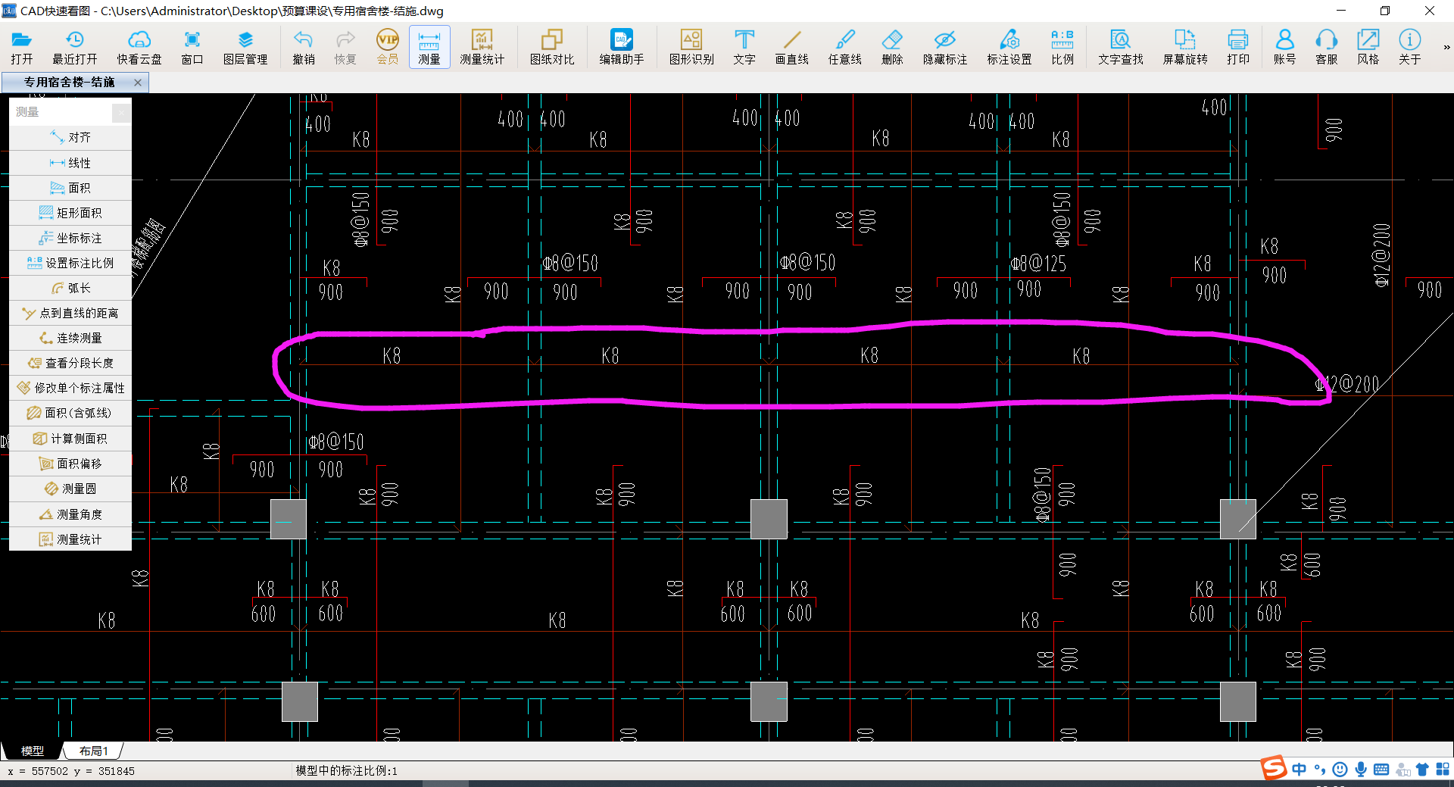1454x787 pixels.
Task: Open the Sogou toolbox grid icon
Action: click(1443, 770)
